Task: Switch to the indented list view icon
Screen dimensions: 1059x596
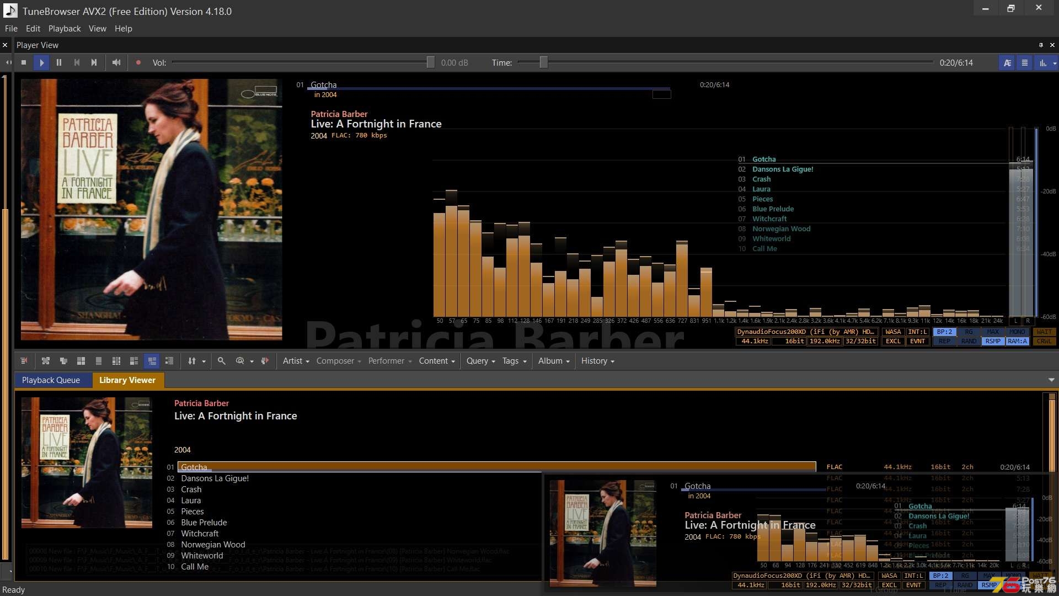Action: [x=169, y=361]
